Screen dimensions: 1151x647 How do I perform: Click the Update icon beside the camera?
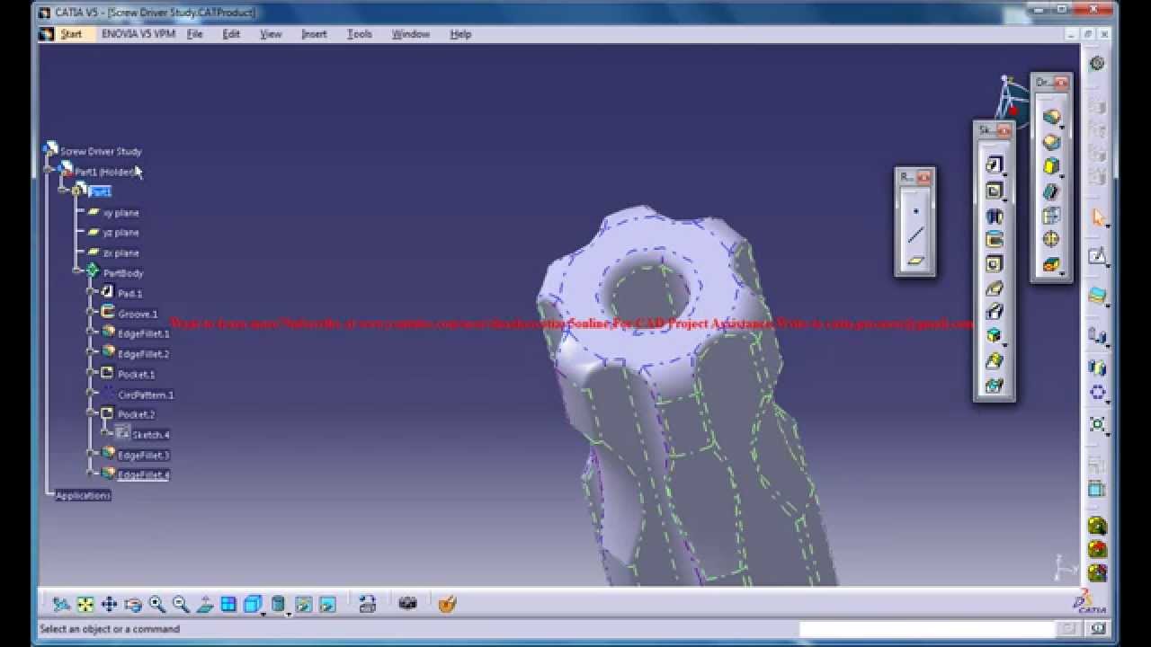[x=367, y=605]
